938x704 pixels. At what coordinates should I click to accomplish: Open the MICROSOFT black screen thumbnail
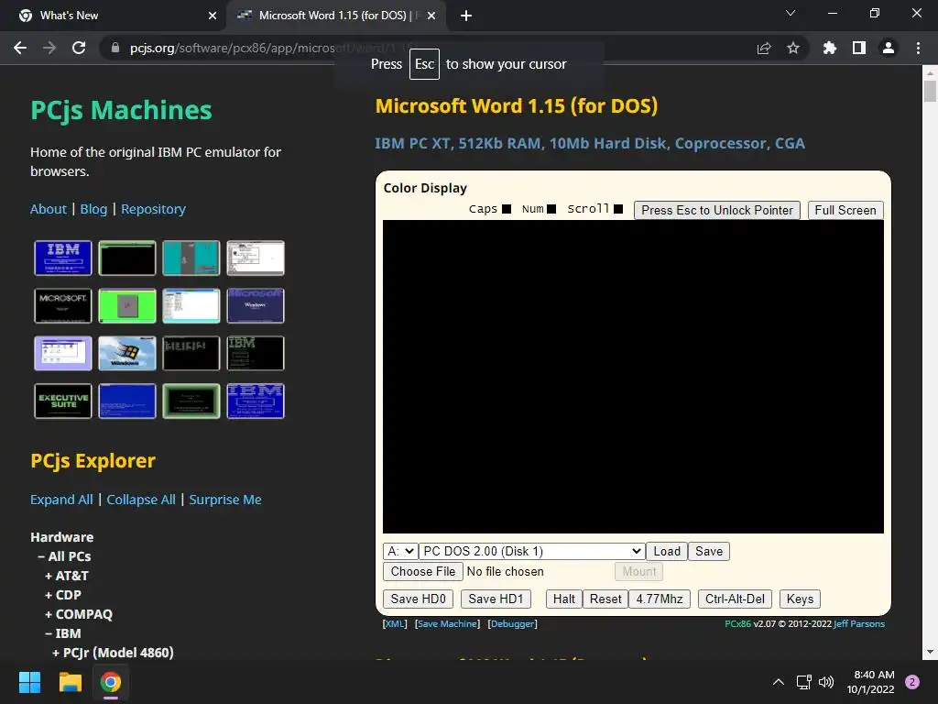pos(63,306)
